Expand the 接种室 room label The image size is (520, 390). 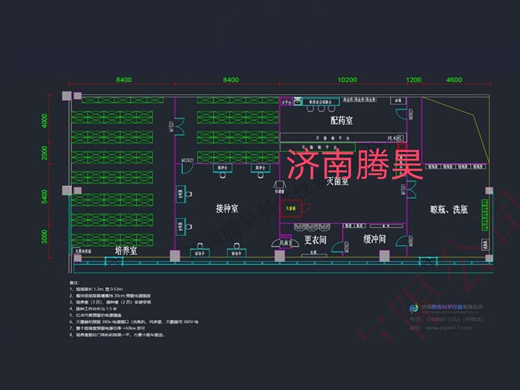[227, 209]
